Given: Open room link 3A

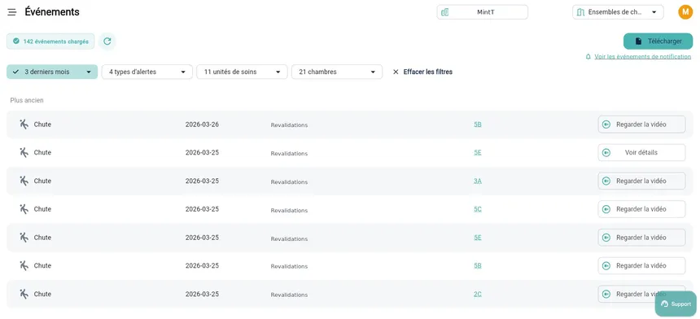Looking at the screenshot, I should (x=478, y=181).
